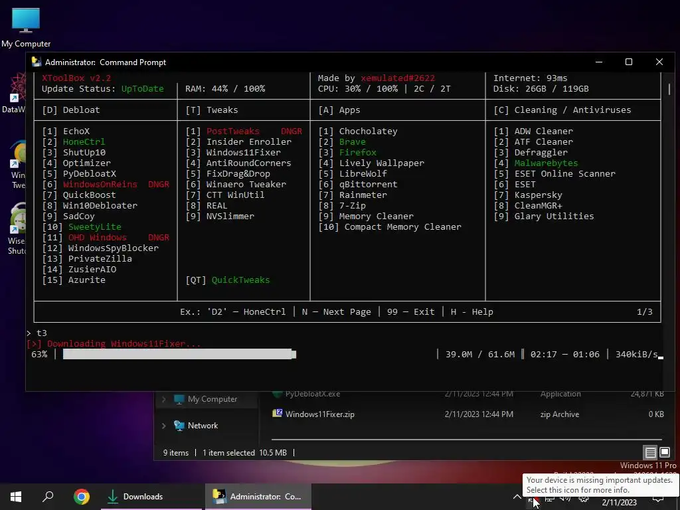Image resolution: width=680 pixels, height=510 pixels.
Task: Click the '[A] Apps' column header
Action: [x=339, y=110]
